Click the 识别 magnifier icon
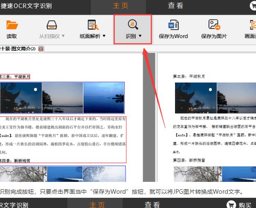Screen dimensions: 256x208 tap(133, 25)
